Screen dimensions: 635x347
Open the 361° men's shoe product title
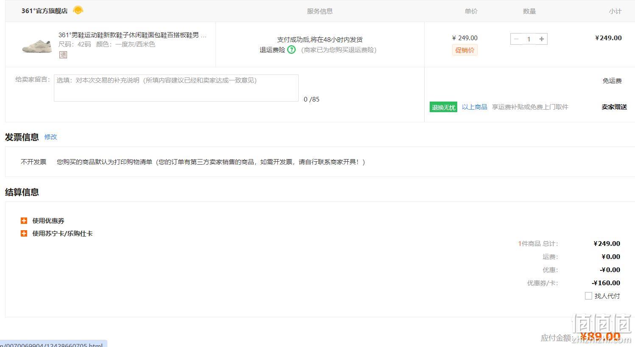[132, 35]
